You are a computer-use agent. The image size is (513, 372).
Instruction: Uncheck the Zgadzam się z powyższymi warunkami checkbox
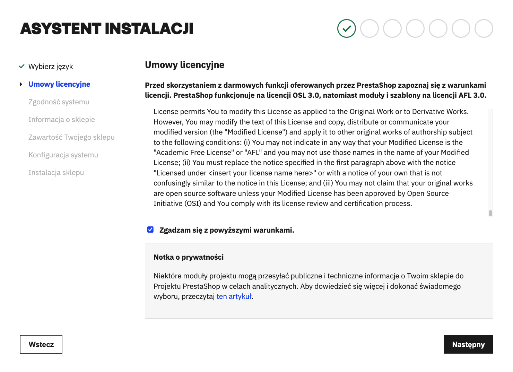point(150,230)
